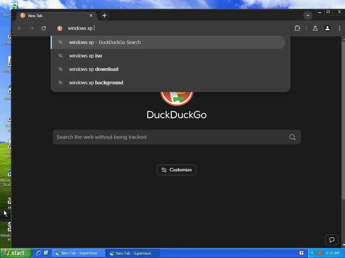Switch to first 'New Tab - Supermium' taskbar item
The width and height of the screenshot is (345, 258).
pos(79,253)
